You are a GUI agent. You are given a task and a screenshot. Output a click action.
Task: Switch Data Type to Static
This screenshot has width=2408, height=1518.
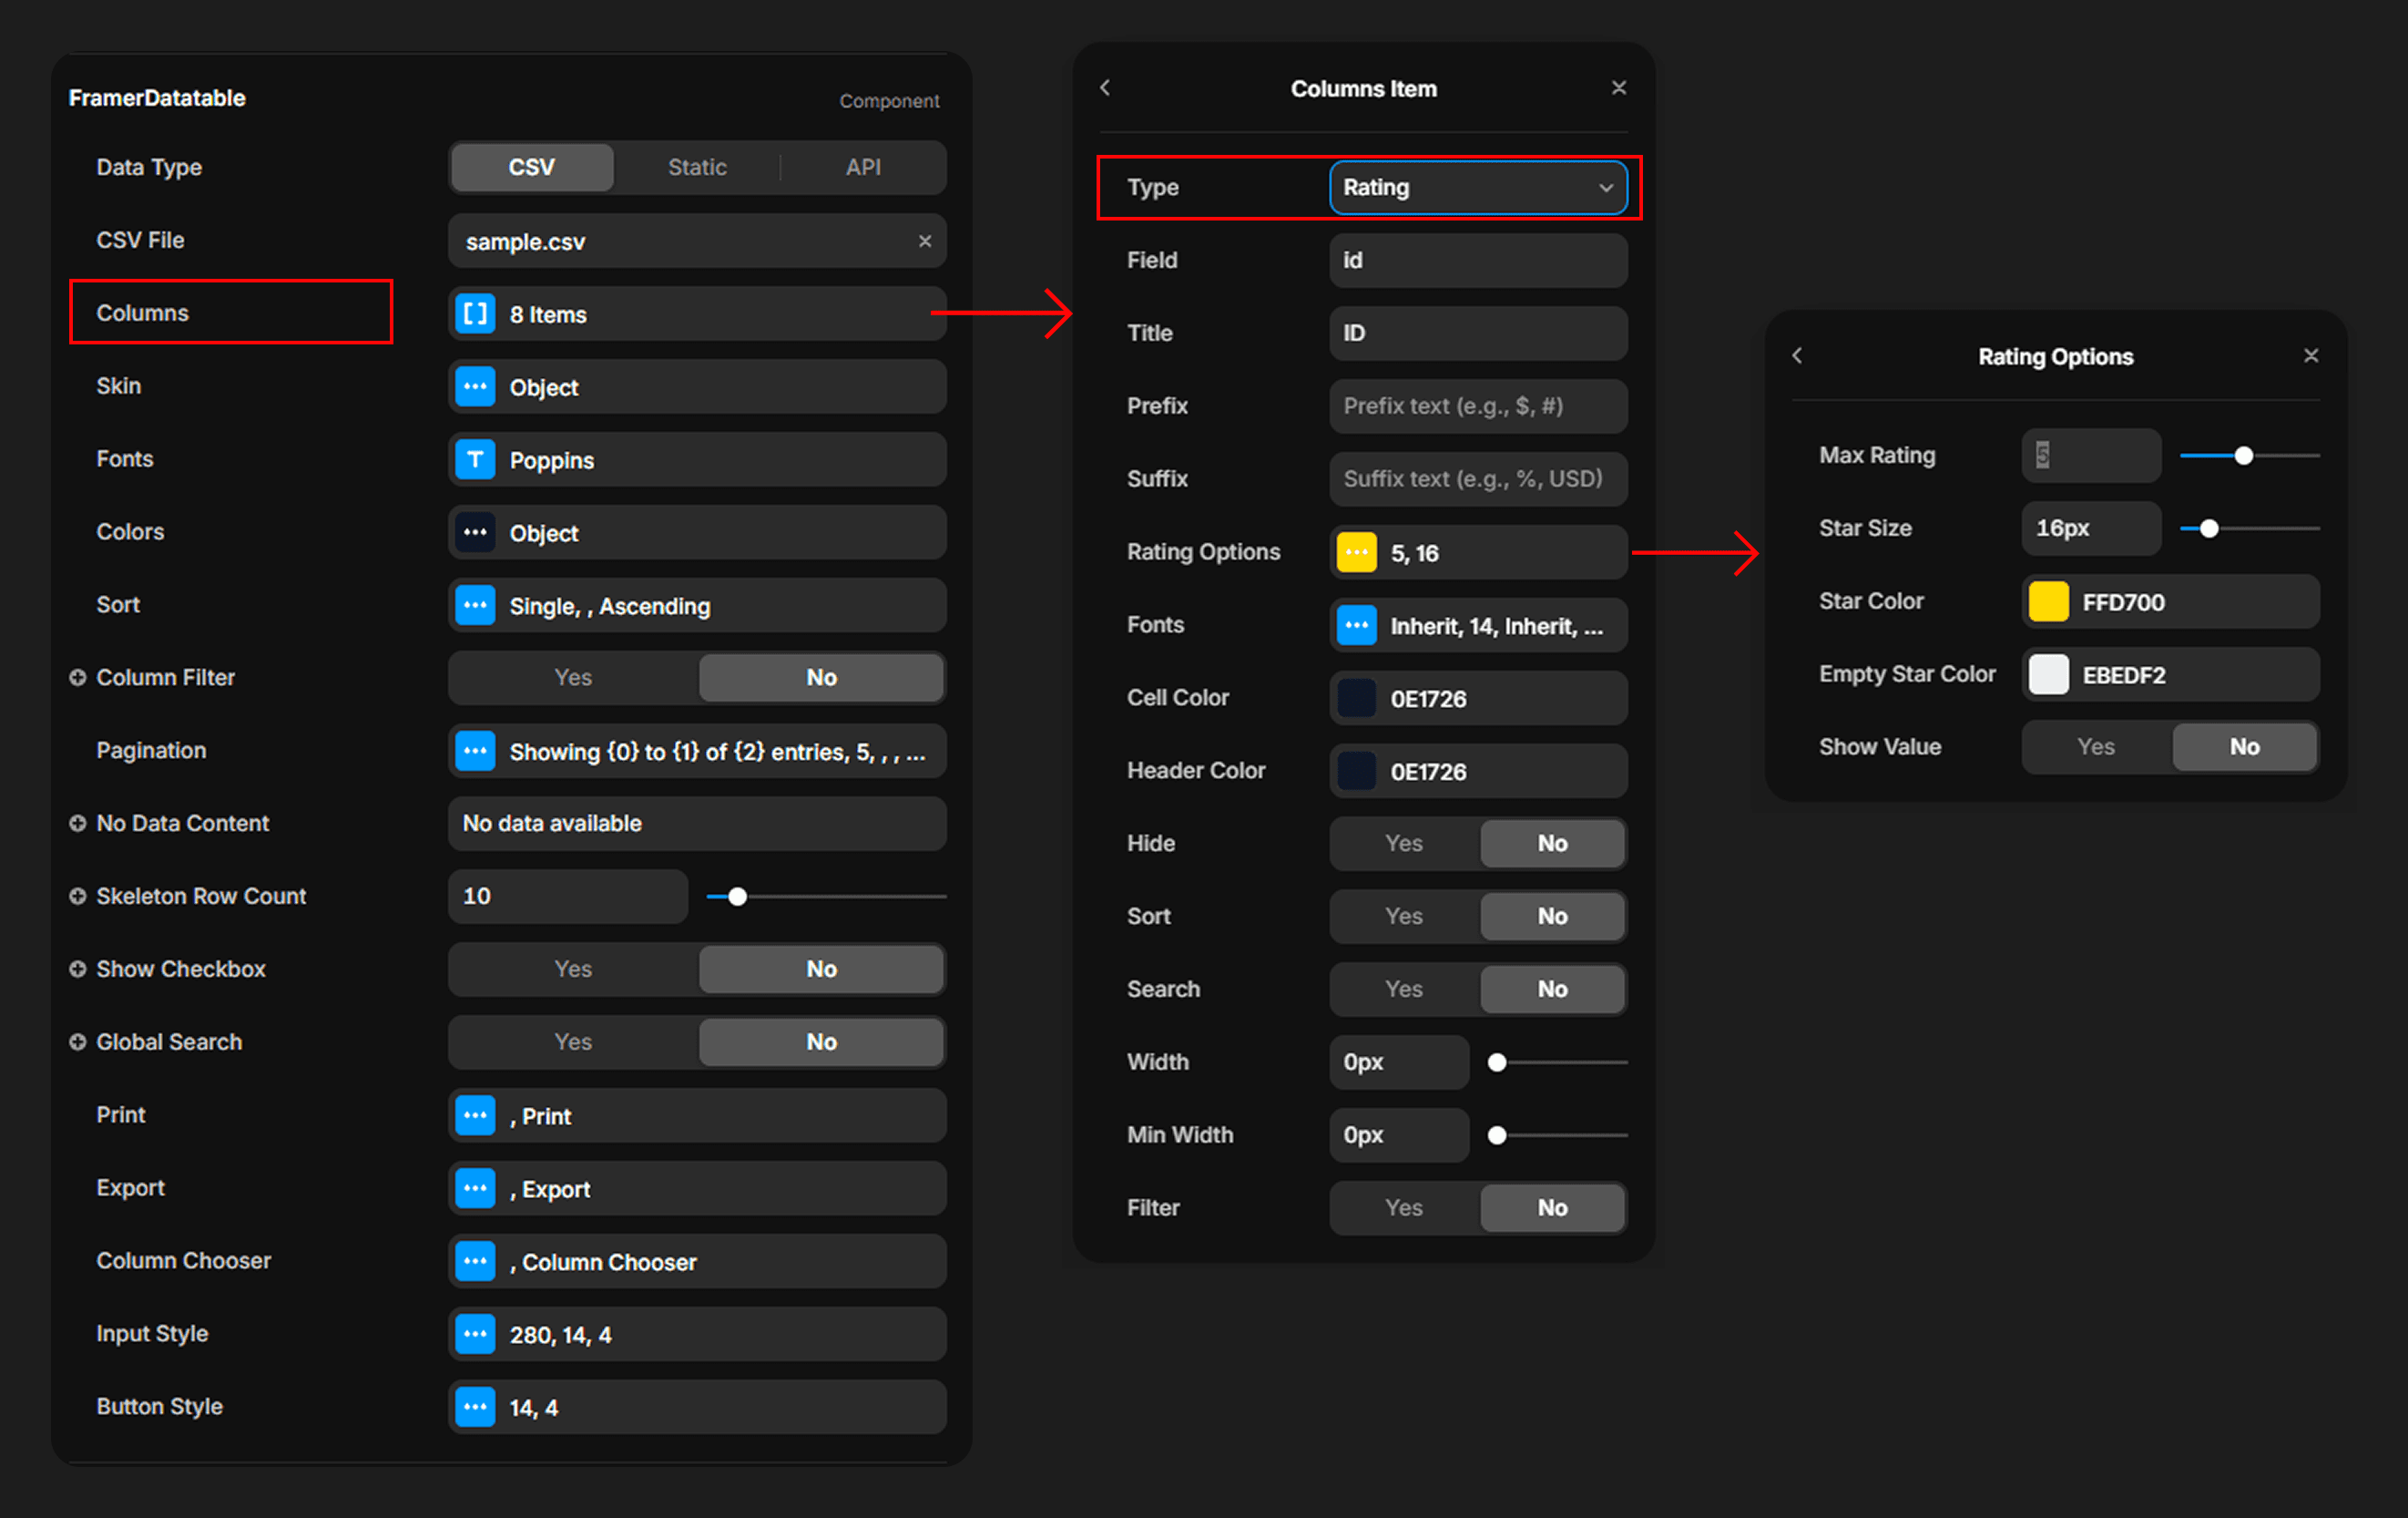(x=697, y=167)
